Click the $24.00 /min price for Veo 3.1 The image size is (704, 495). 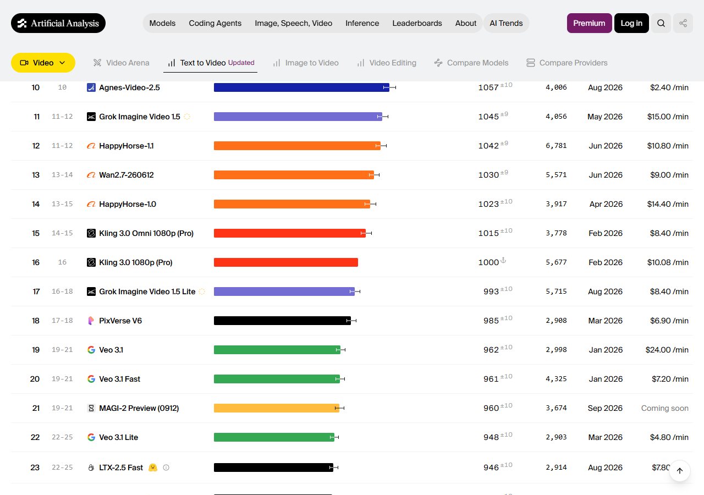(667, 350)
